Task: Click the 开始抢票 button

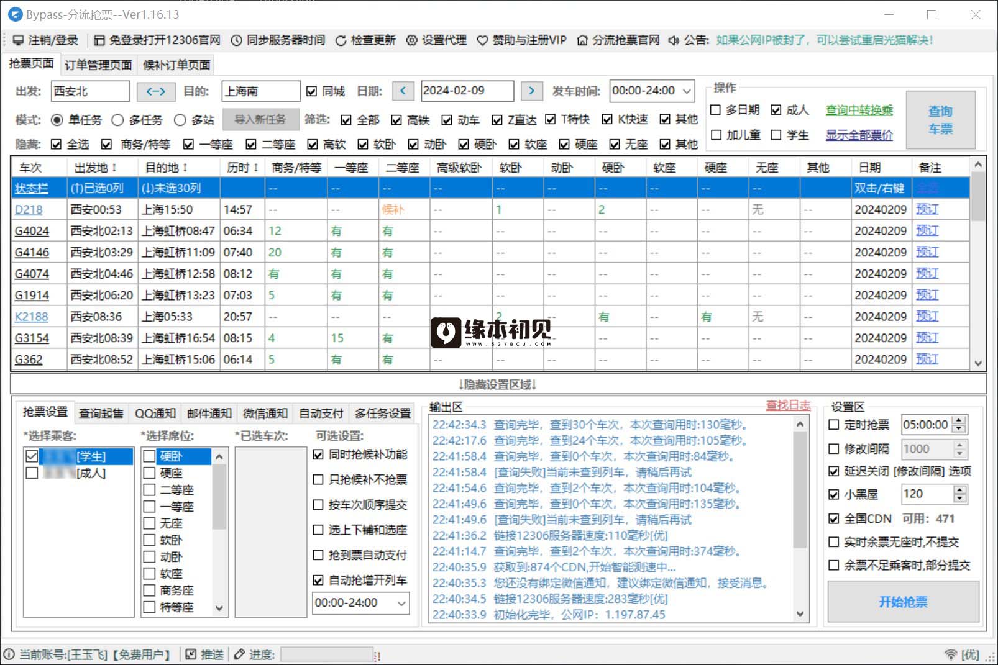Action: pos(903,602)
